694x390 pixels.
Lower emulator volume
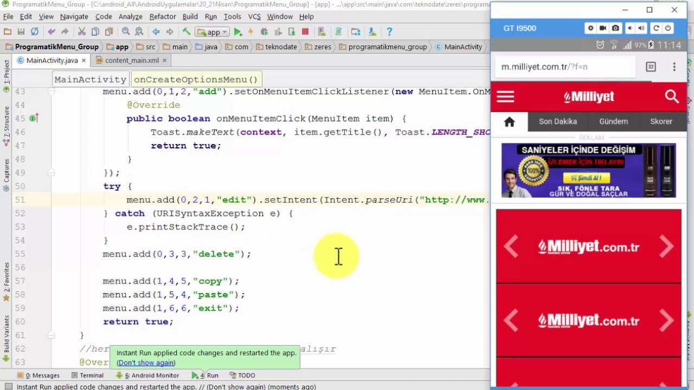click(630, 28)
